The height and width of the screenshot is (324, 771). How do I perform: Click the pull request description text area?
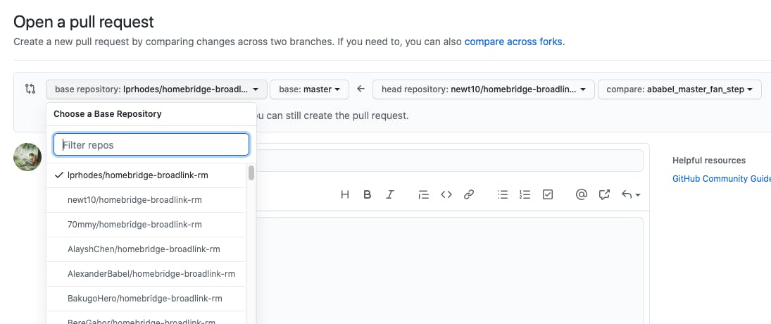point(449,270)
